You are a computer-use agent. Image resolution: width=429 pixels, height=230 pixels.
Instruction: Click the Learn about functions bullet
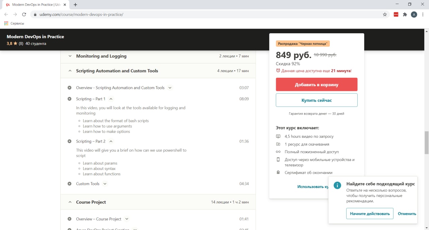coord(102,174)
